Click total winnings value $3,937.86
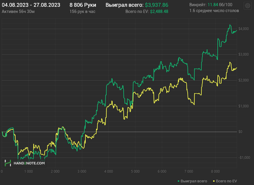Image resolution: width=254 pixels, height=185 pixels. pos(156,5)
